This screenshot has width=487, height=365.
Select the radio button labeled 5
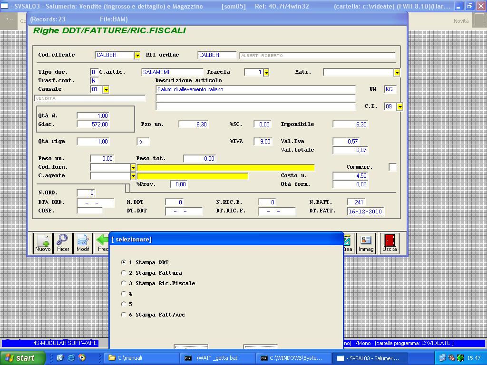pos(124,304)
